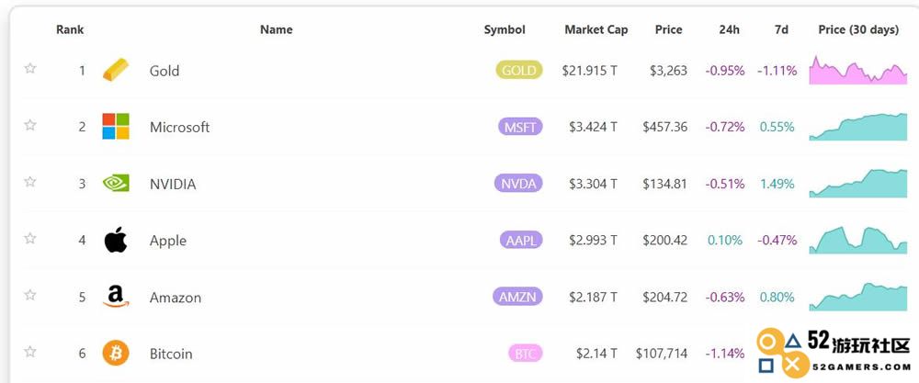
Task: Click the gold bar icon
Action: (x=116, y=71)
